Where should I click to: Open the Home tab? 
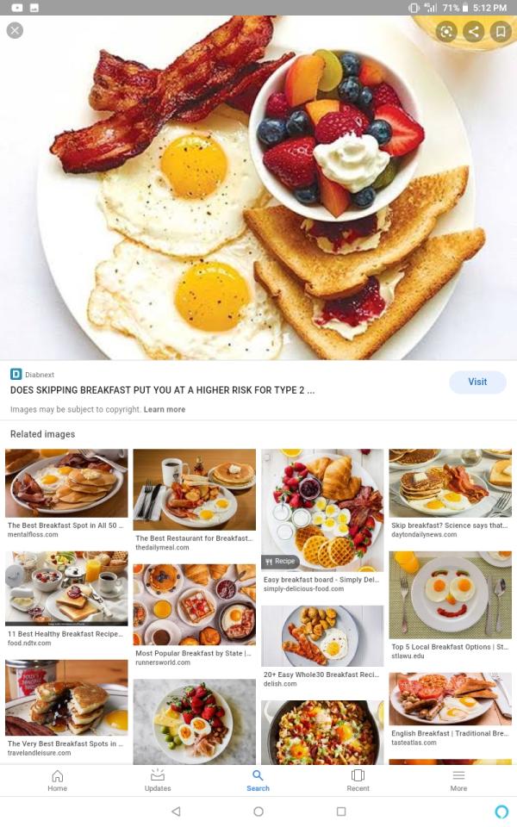58,780
